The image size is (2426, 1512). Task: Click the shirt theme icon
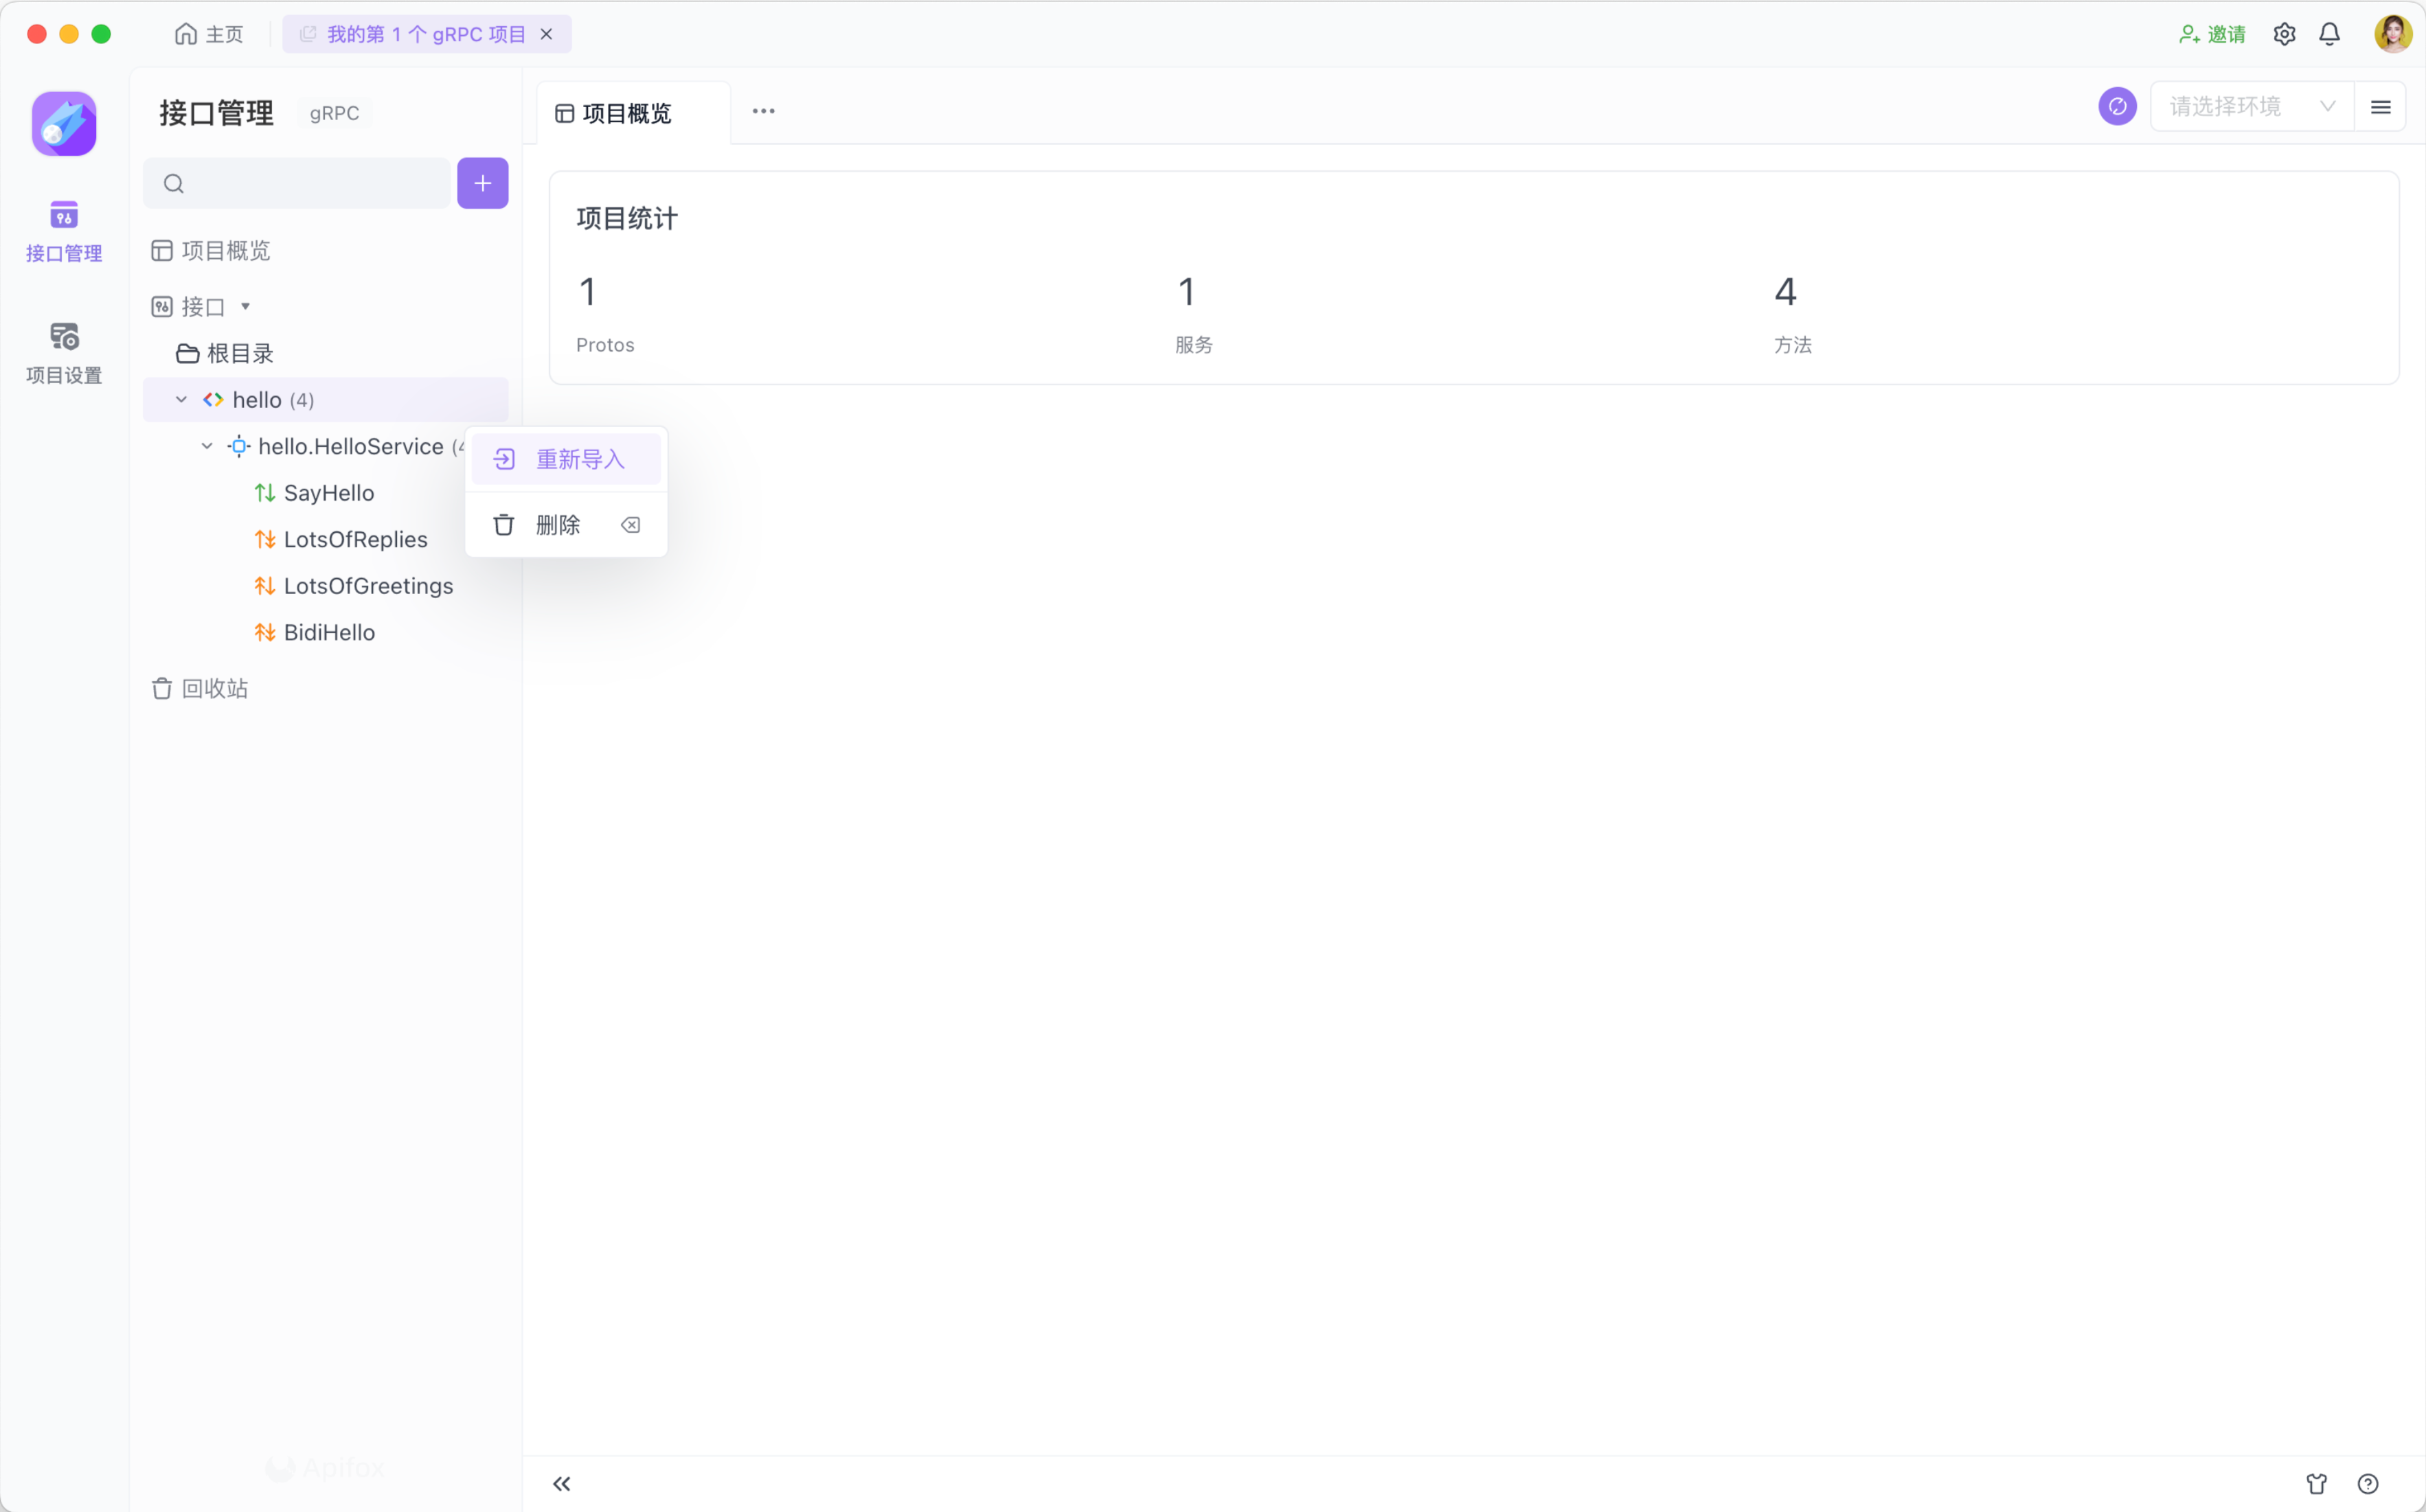point(2316,1483)
